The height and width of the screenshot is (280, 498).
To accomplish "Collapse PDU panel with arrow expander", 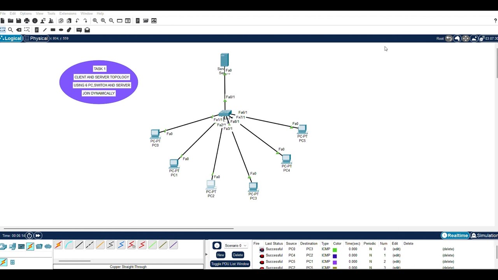I will pyautogui.click(x=206, y=255).
